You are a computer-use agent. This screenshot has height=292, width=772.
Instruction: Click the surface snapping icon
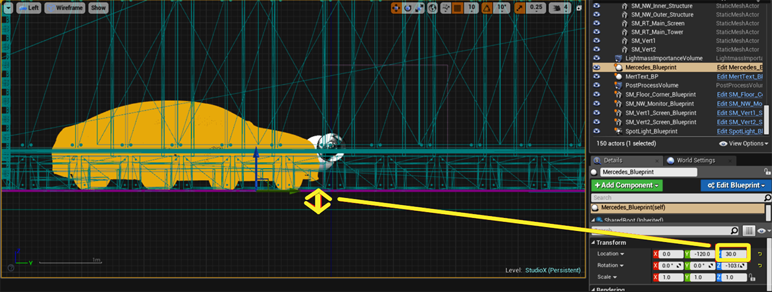click(445, 8)
